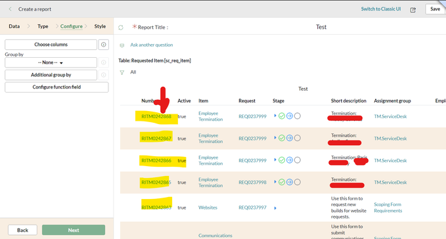Click the green Next button
Screen dimensions: 446x239
point(74,230)
